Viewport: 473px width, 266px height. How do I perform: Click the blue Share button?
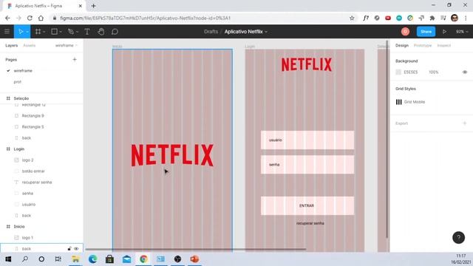pyautogui.click(x=426, y=31)
